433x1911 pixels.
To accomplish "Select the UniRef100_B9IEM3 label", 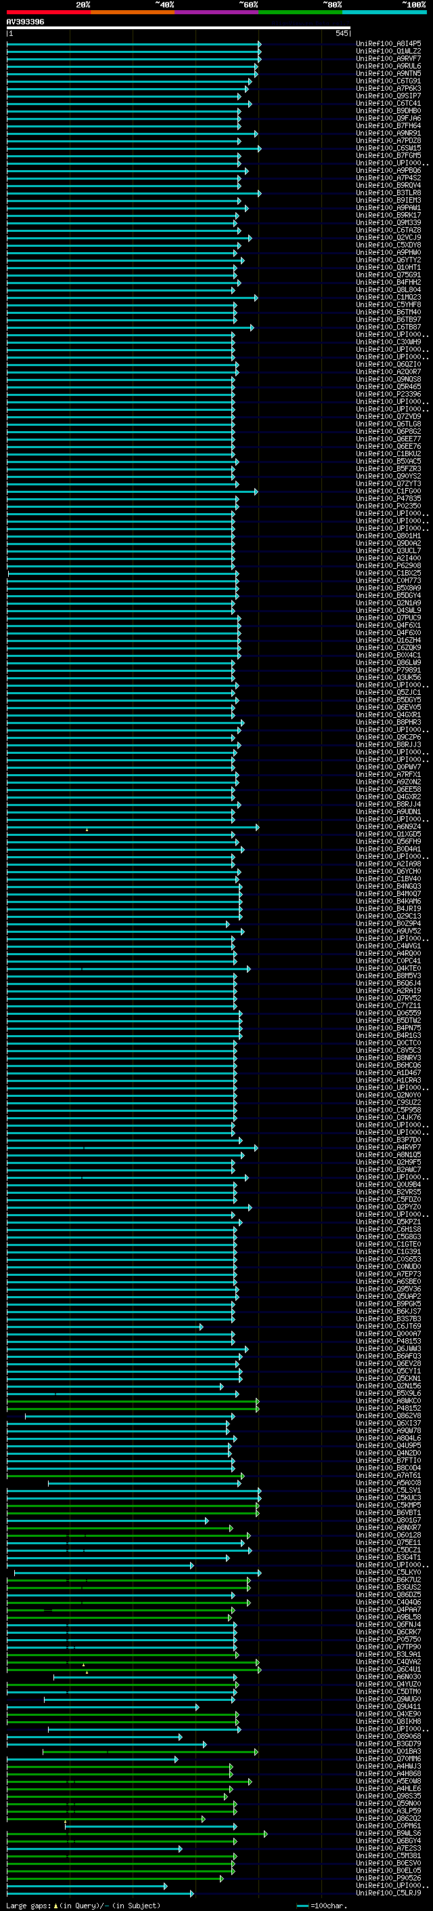I will 388,200.
